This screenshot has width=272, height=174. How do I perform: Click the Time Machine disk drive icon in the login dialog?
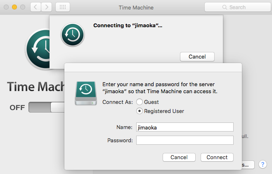coord(86,93)
